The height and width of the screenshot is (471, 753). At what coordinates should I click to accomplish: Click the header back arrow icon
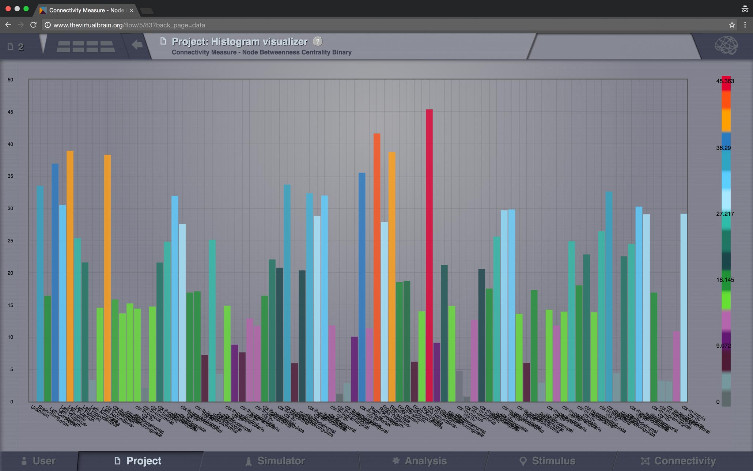coord(137,45)
